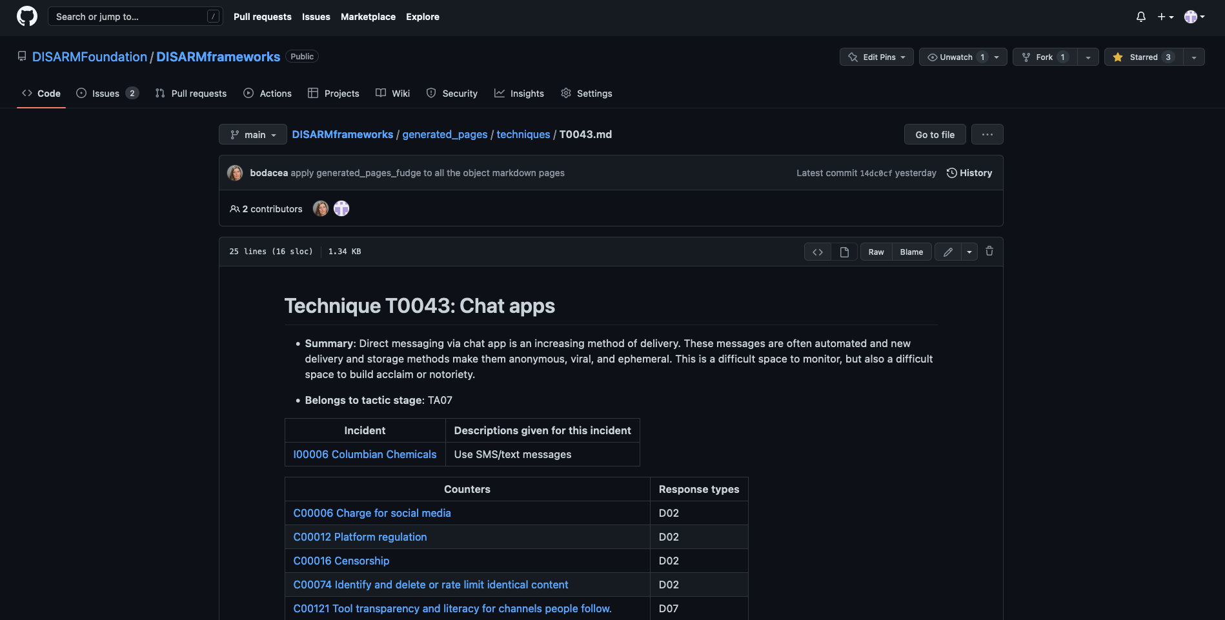Edit this file with pencil icon

947,252
